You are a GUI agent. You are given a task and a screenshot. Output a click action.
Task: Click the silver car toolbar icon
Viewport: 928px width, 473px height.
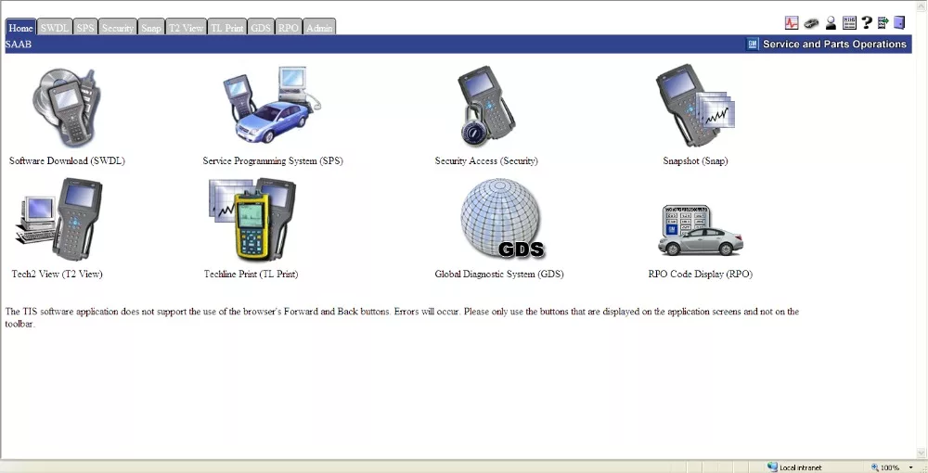coord(811,23)
